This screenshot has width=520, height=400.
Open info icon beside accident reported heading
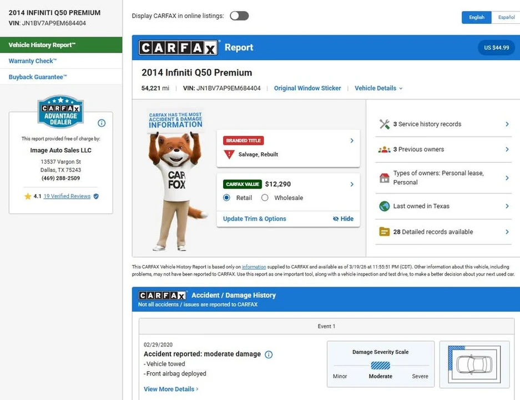269,354
